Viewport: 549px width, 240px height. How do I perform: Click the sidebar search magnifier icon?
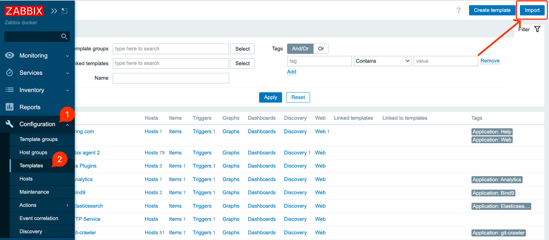click(x=64, y=36)
